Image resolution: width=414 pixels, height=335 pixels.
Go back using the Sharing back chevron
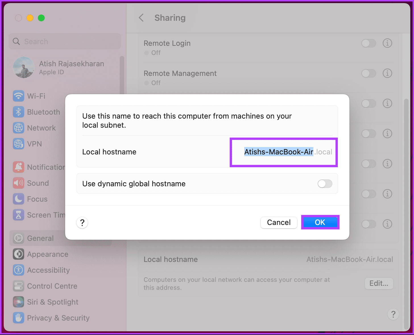point(141,18)
